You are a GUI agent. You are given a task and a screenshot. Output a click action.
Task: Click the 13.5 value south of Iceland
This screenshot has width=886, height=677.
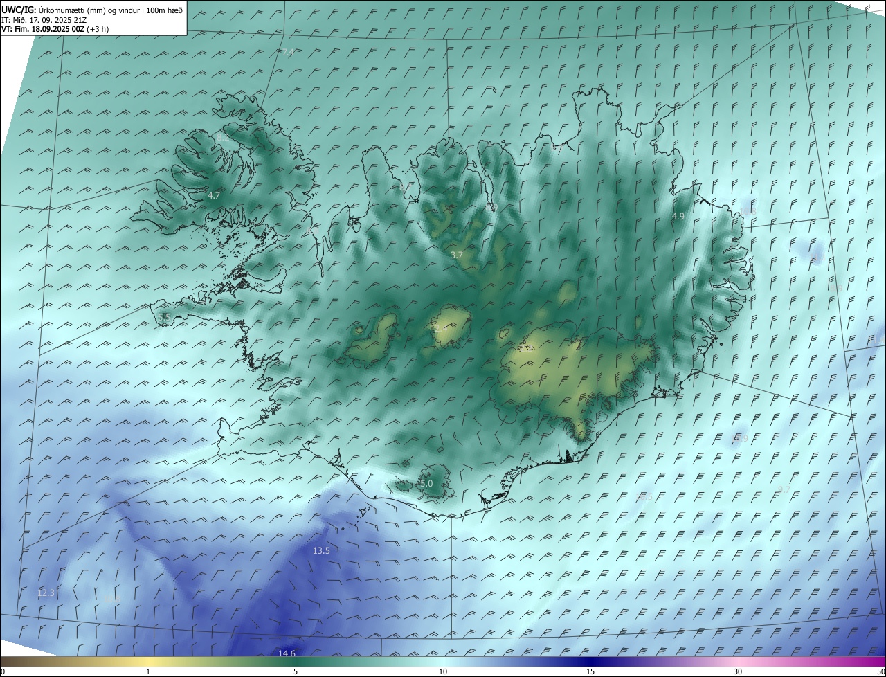pyautogui.click(x=321, y=551)
